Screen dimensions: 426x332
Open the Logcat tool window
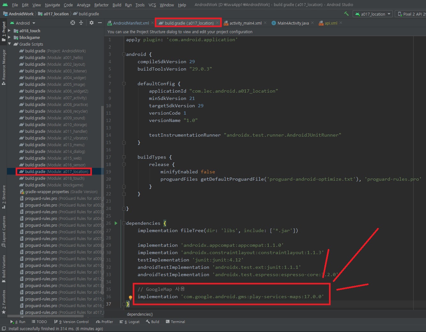point(130,322)
